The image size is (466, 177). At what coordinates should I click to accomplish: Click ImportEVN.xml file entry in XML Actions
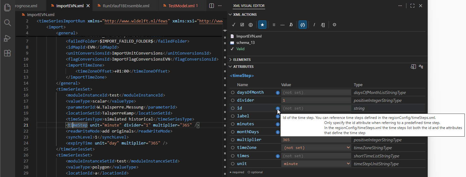point(249,36)
